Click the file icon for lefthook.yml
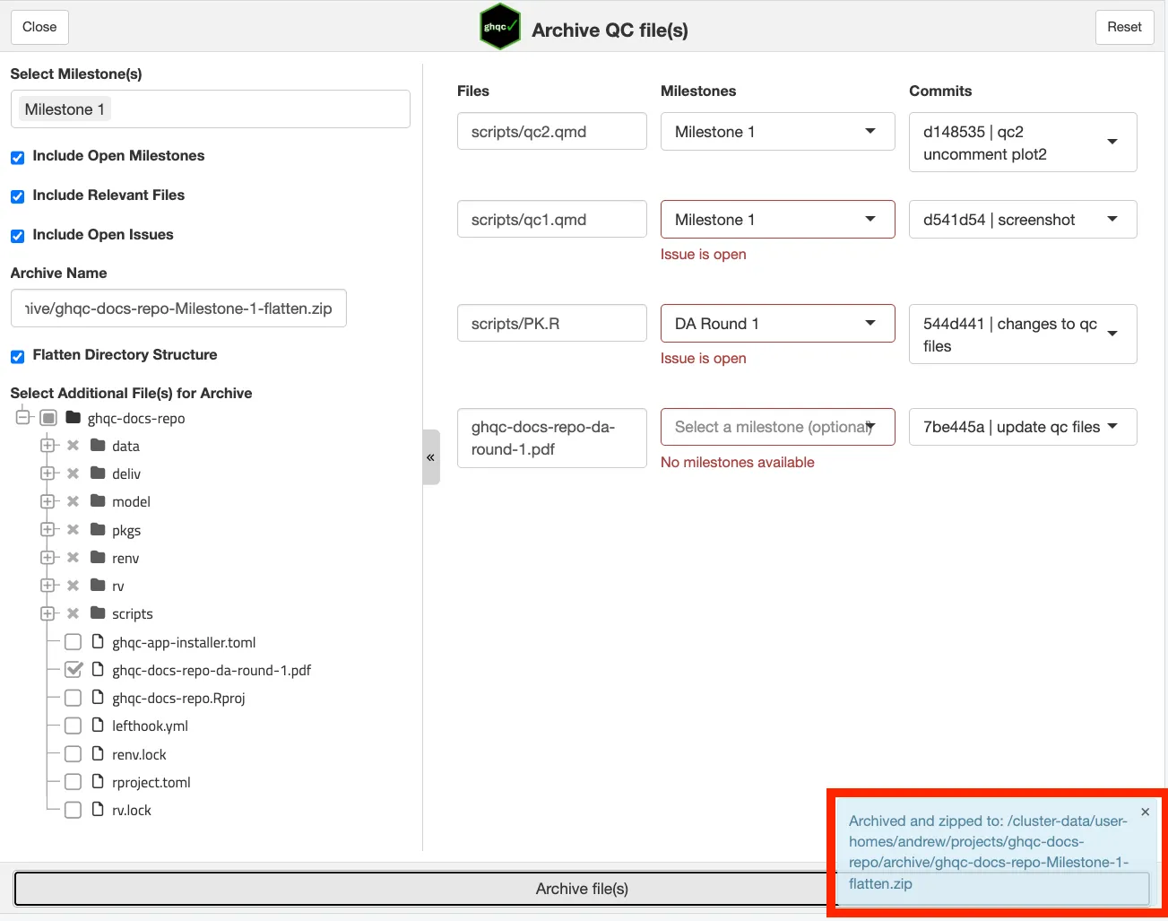The height and width of the screenshot is (921, 1168). [99, 726]
